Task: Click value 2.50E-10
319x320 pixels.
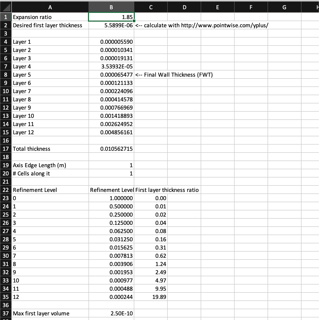Action: [x=111, y=313]
